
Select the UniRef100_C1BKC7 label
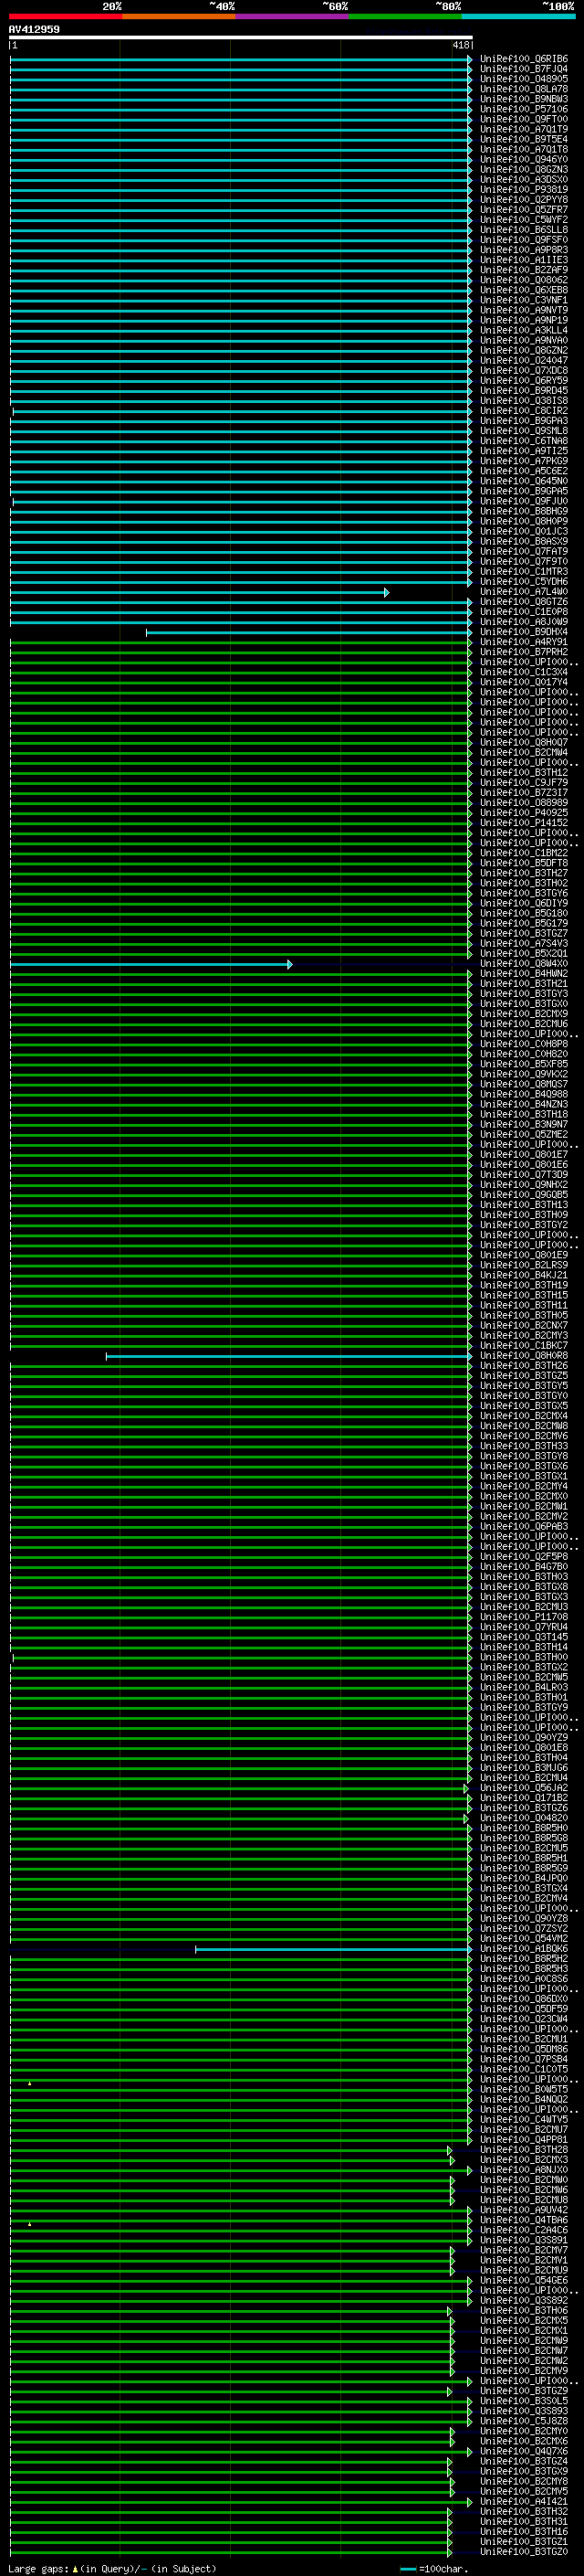pos(524,1346)
